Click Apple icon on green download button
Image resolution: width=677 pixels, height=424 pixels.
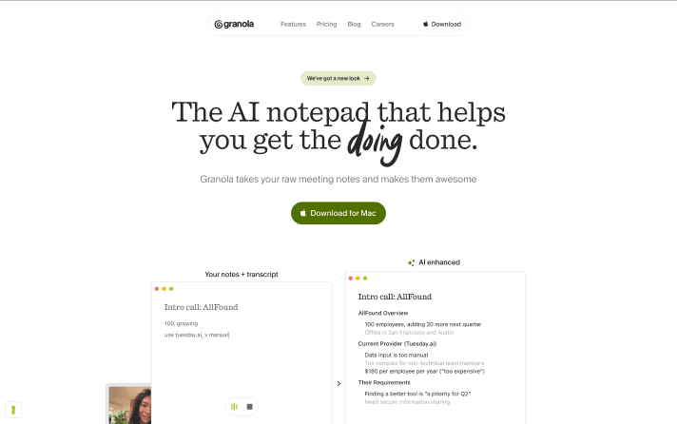click(303, 212)
